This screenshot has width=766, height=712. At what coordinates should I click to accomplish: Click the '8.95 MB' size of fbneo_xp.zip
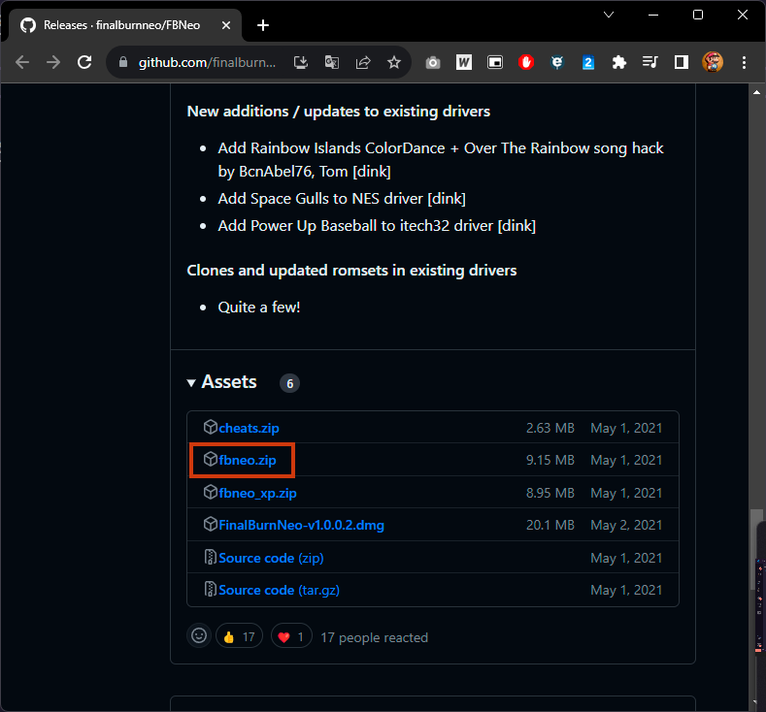pyautogui.click(x=550, y=493)
